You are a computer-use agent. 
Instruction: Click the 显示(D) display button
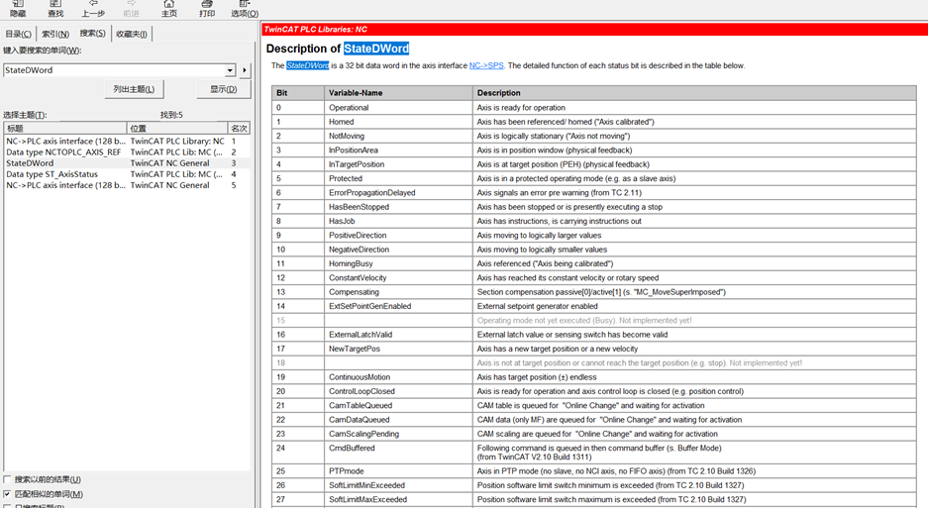[224, 89]
